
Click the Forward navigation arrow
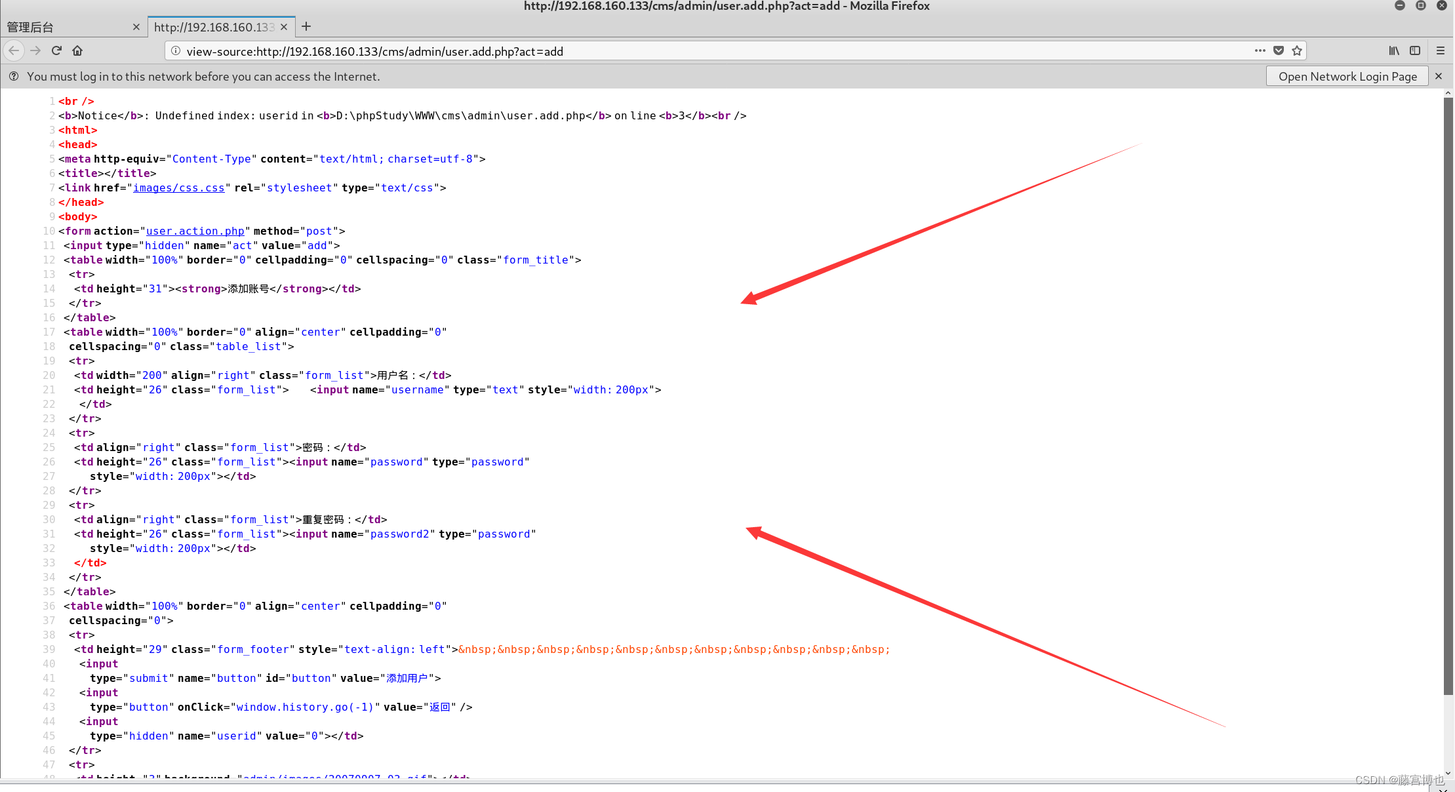coord(35,50)
